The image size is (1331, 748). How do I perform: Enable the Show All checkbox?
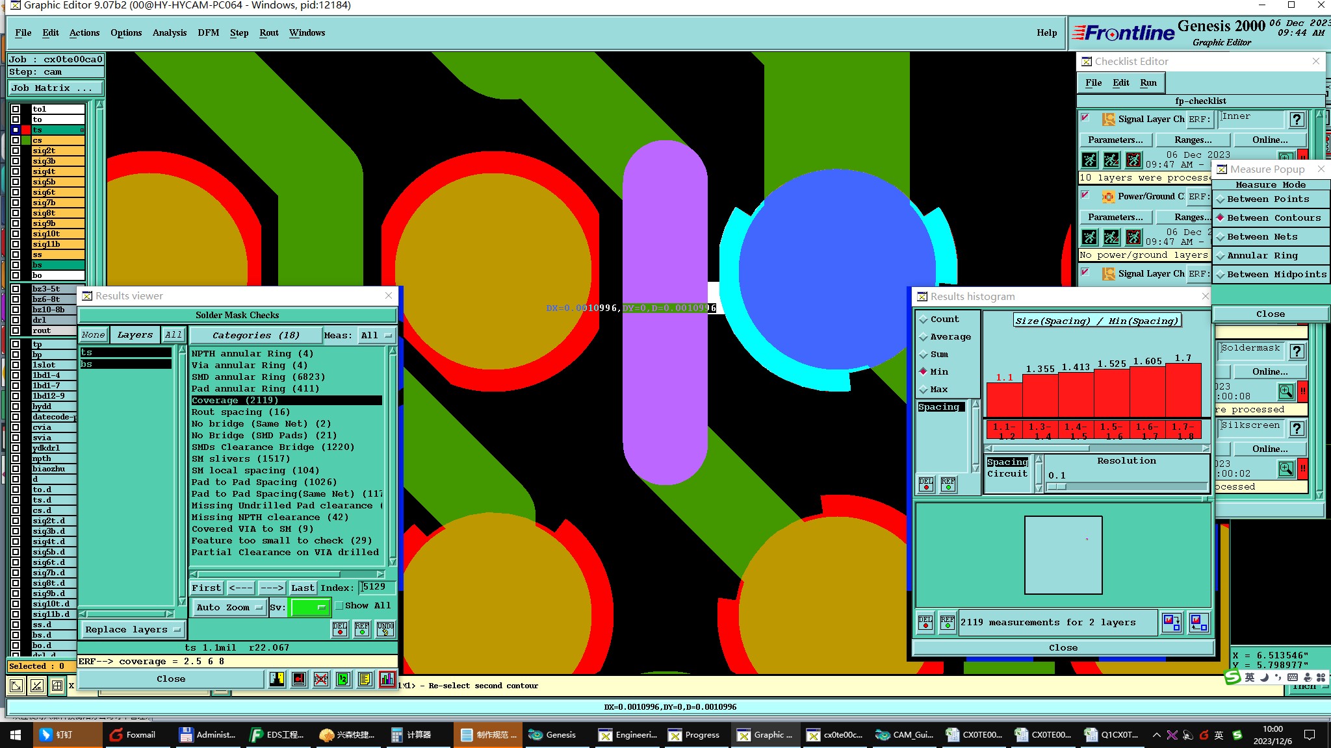[339, 606]
